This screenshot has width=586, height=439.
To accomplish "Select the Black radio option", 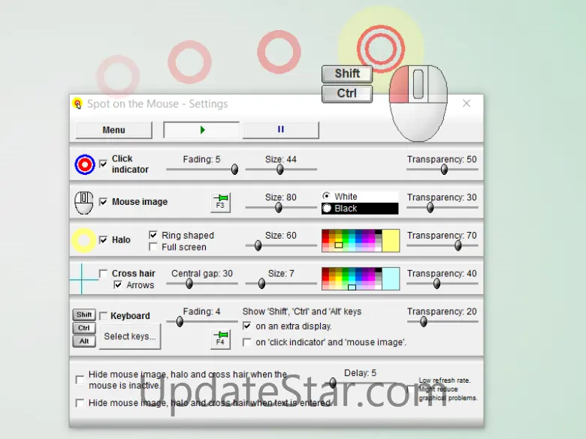I will (327, 209).
